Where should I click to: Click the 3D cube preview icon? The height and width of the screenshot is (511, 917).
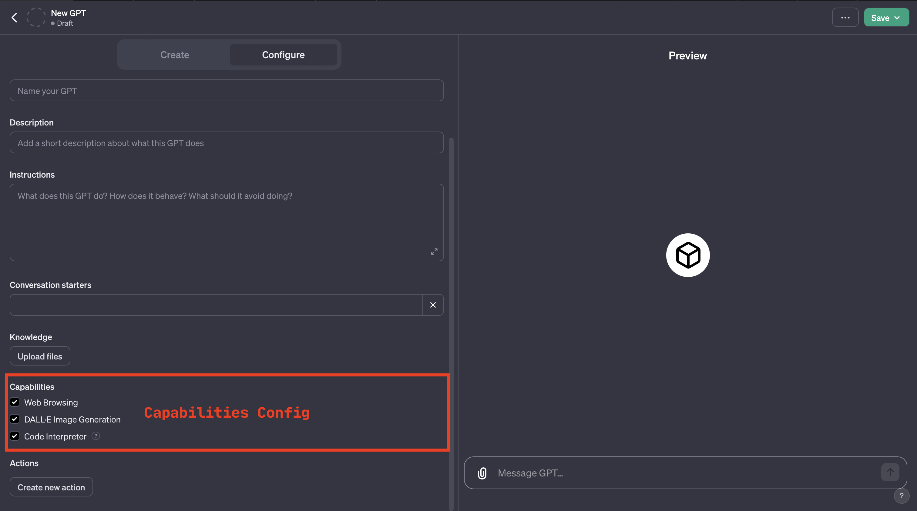pyautogui.click(x=688, y=255)
